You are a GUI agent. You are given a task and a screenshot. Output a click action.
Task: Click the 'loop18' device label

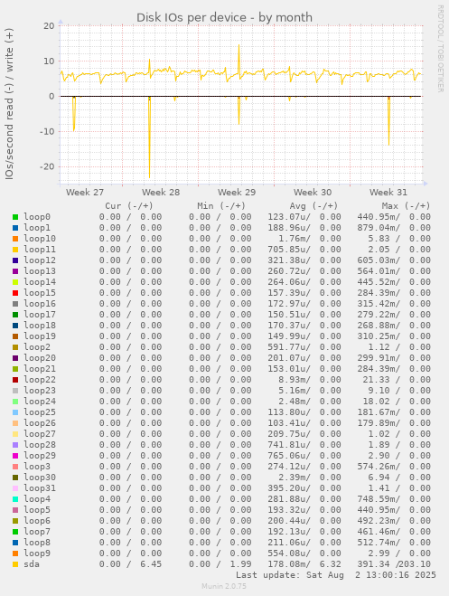(x=40, y=325)
